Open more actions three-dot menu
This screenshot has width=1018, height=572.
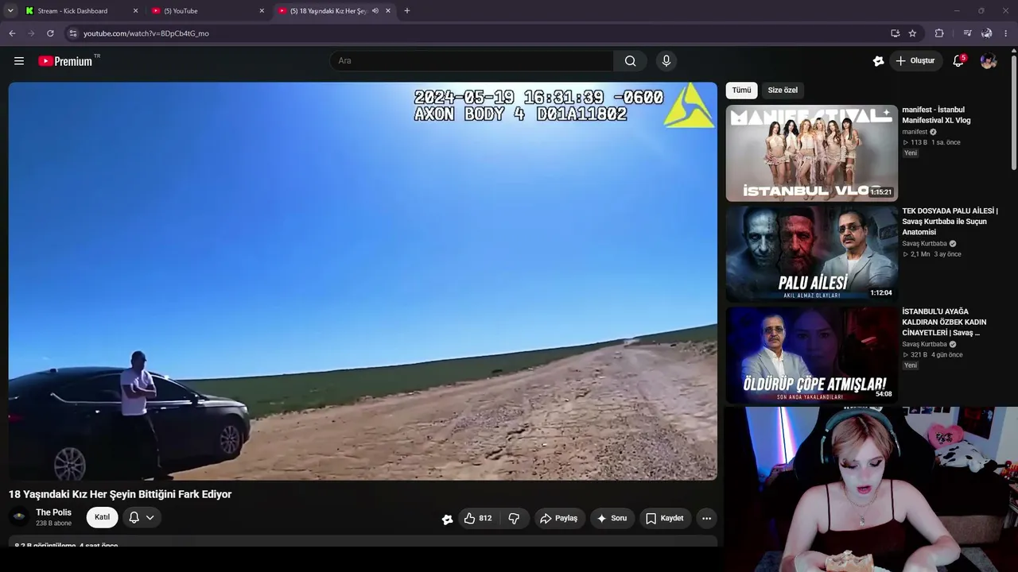(x=706, y=518)
